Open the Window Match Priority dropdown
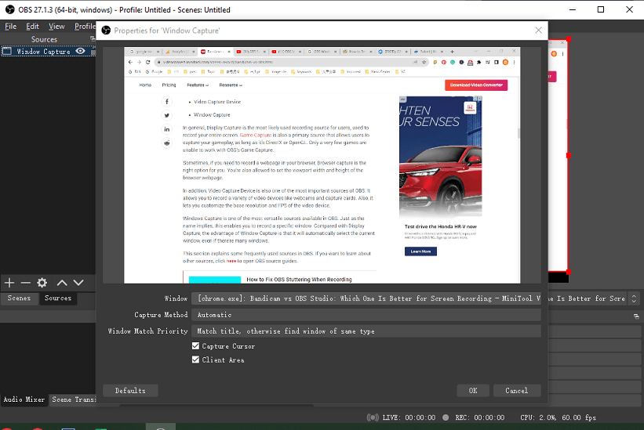Image resolution: width=644 pixels, height=430 pixels. tap(366, 331)
